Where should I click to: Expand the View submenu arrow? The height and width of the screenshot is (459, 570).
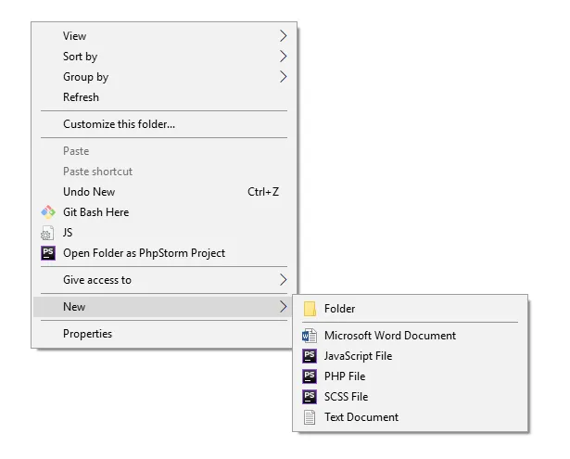tap(283, 36)
